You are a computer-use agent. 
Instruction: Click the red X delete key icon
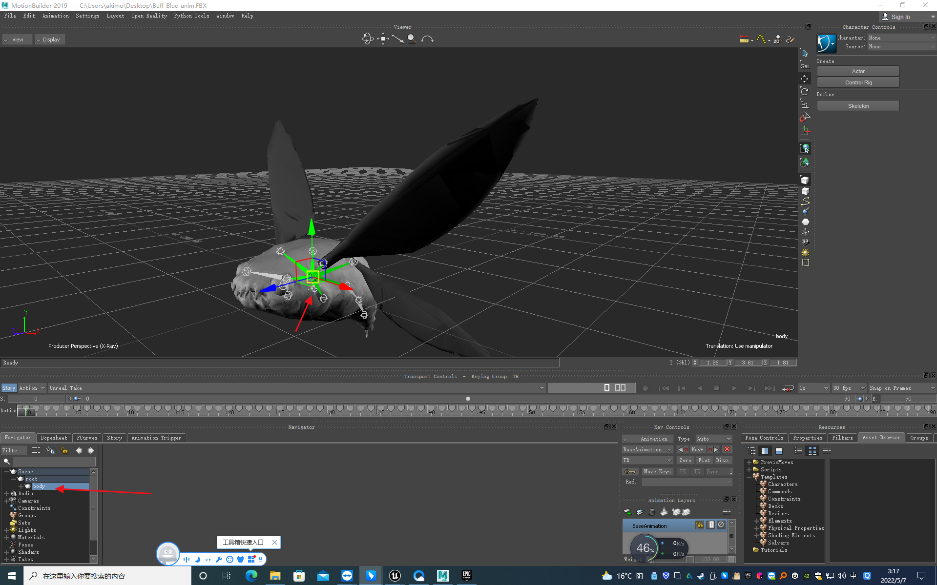coord(727,449)
